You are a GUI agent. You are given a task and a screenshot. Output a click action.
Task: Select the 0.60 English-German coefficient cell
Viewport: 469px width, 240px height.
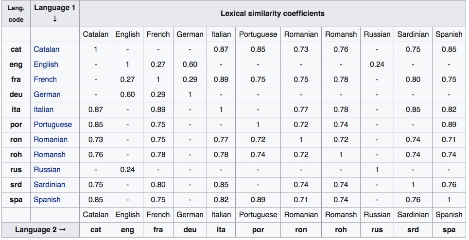pos(190,64)
